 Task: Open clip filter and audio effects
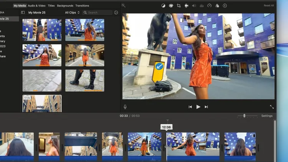[x=217, y=6]
